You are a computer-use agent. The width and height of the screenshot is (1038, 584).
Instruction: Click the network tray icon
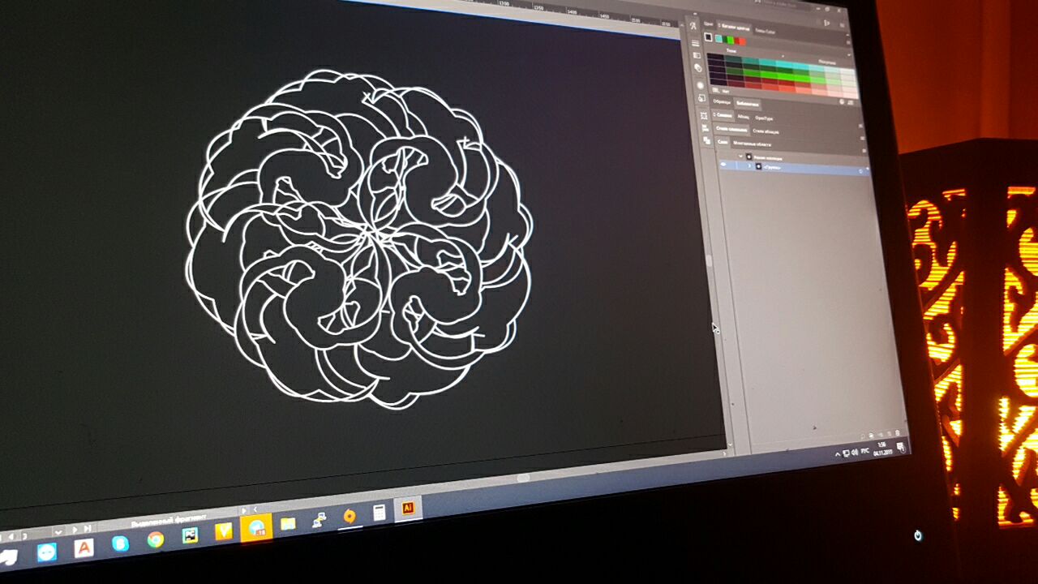coord(846,453)
